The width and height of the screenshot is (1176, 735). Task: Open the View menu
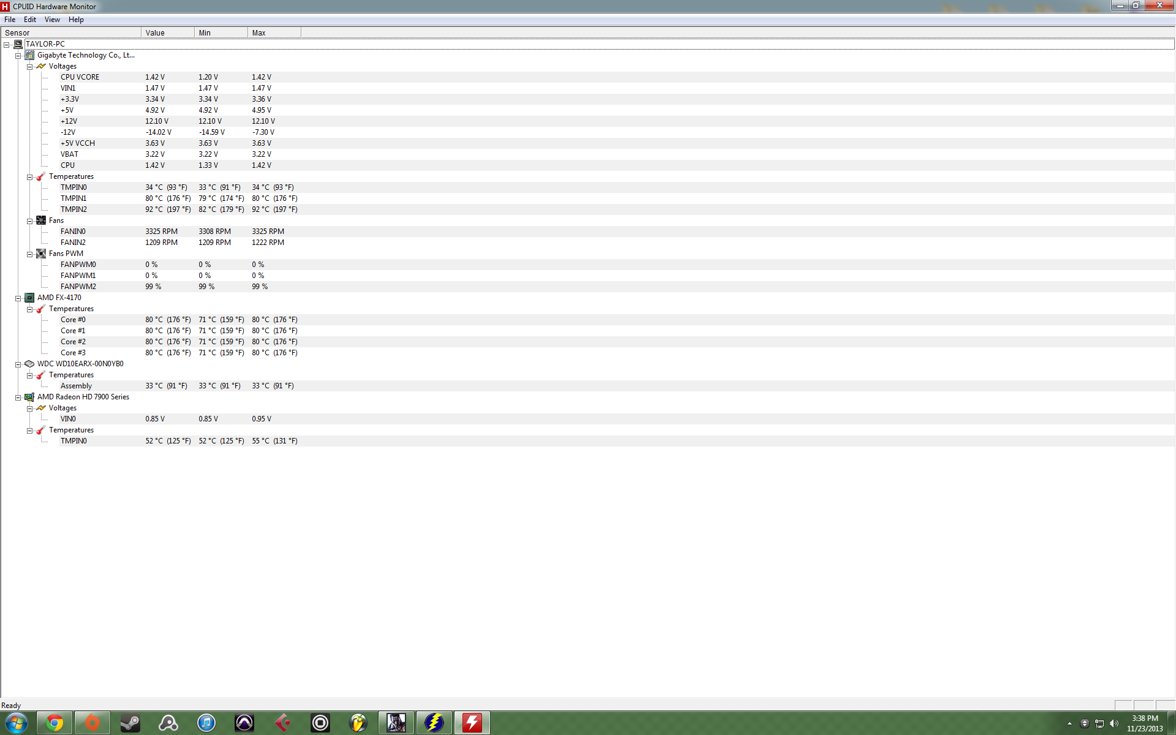tap(52, 20)
